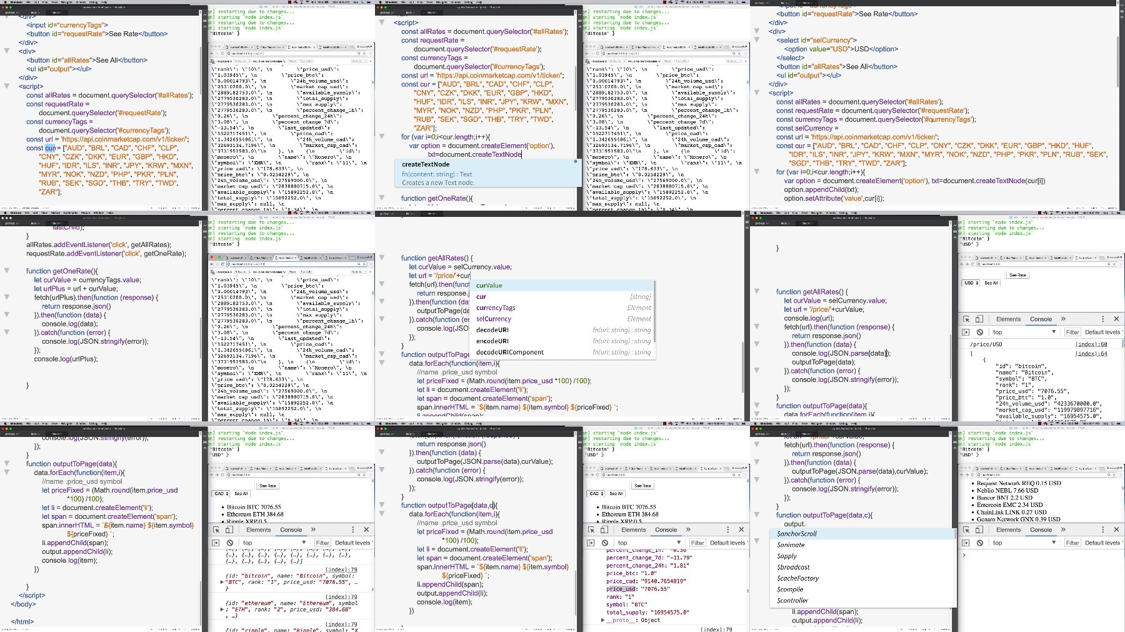Pick element inspector in DevTools showing /price/USD
Image resolution: width=1125 pixels, height=632 pixels.
pyautogui.click(x=966, y=319)
